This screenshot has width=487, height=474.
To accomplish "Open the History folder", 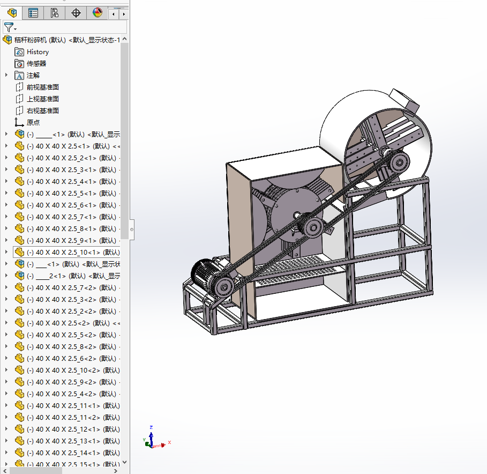I will tap(38, 52).
